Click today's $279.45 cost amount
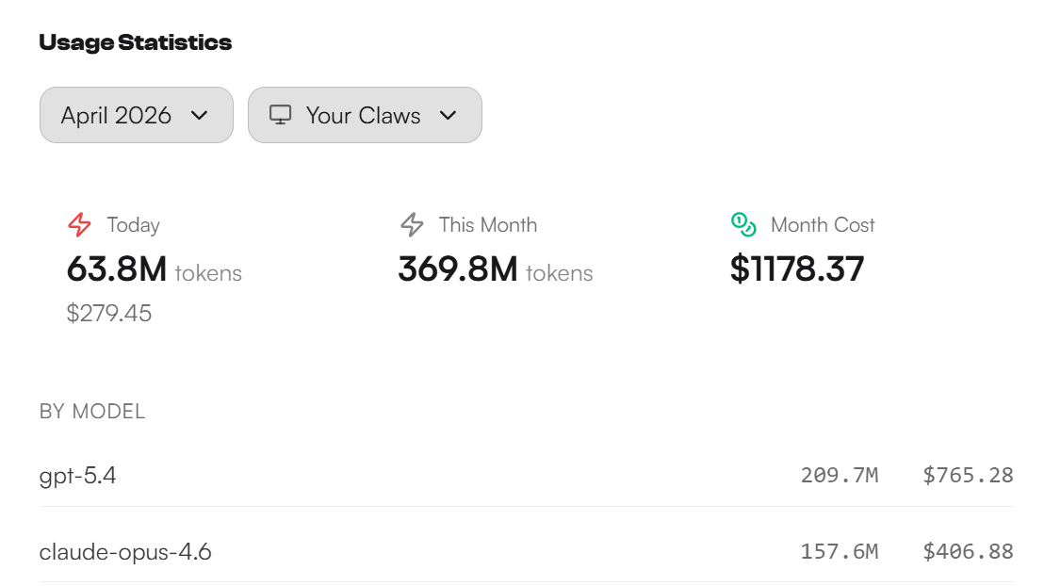1044x586 pixels. tap(109, 313)
